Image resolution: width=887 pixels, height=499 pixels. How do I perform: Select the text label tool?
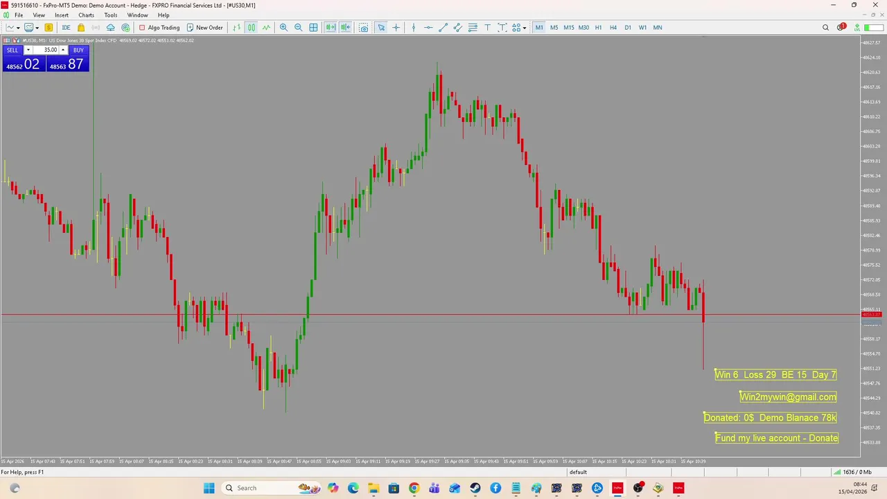(x=502, y=28)
